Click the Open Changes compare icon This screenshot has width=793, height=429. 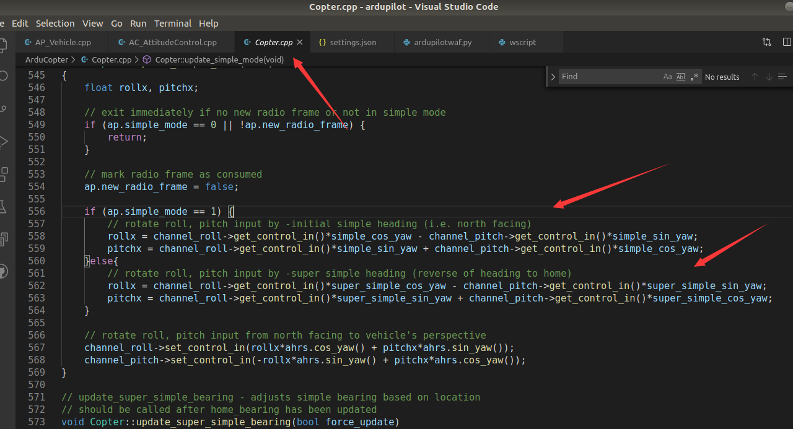pyautogui.click(x=767, y=42)
